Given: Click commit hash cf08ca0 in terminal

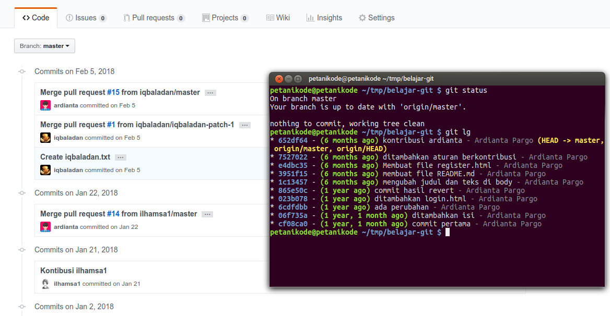Looking at the screenshot, I should (292, 224).
